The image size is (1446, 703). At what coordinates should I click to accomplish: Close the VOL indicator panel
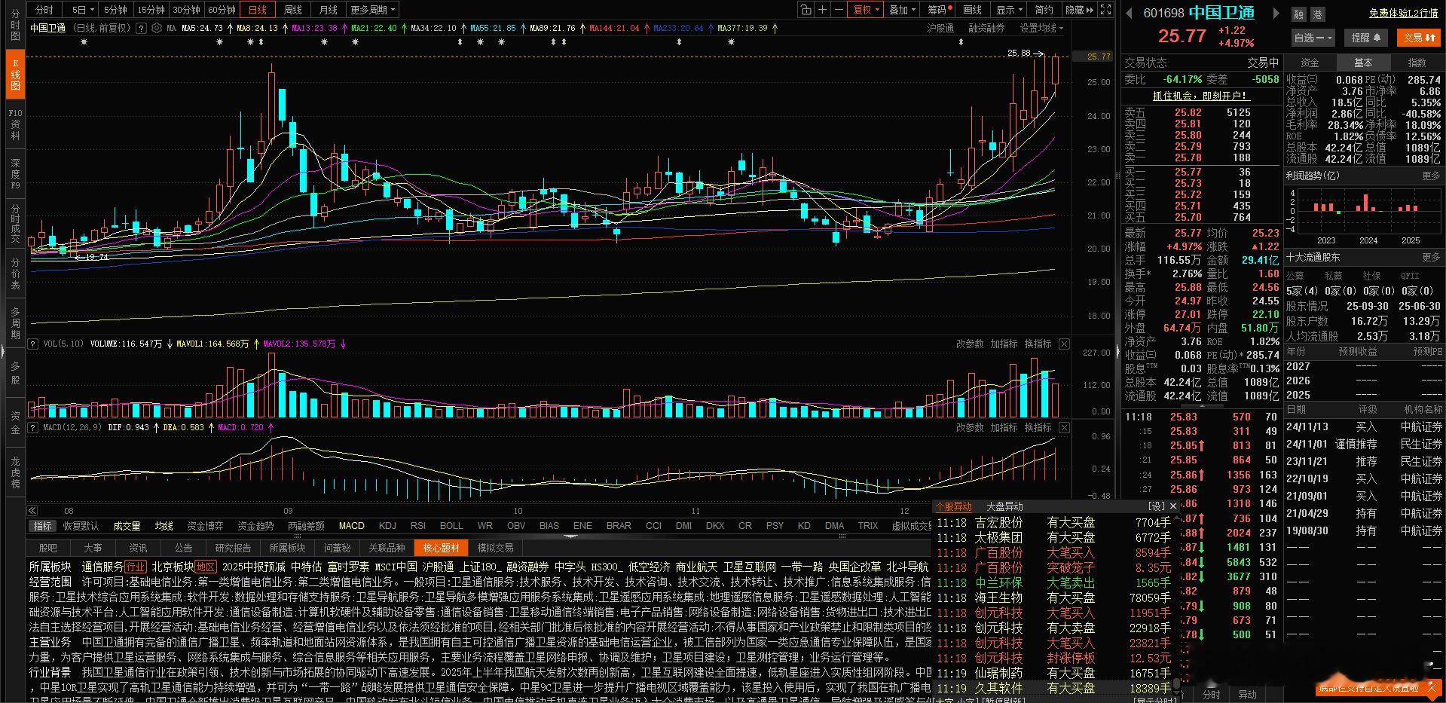(x=1064, y=344)
